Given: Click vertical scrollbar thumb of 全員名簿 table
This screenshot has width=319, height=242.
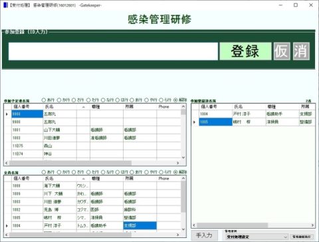Looking at the screenshot, I should tap(183, 196).
